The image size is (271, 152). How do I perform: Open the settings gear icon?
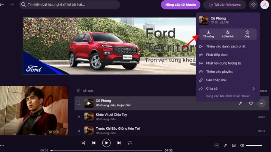click(253, 5)
